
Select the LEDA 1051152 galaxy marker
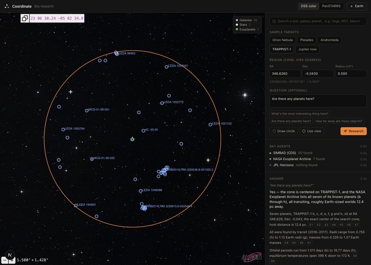210,124
